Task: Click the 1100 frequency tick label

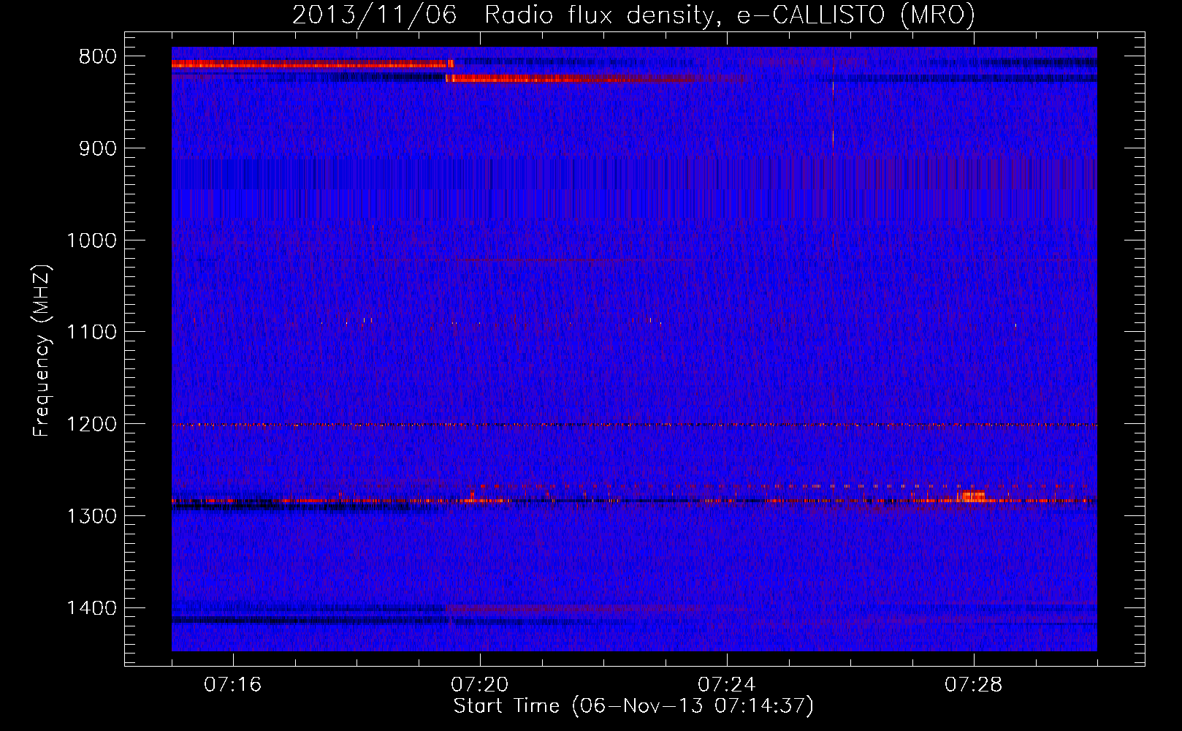Action: pos(91,332)
